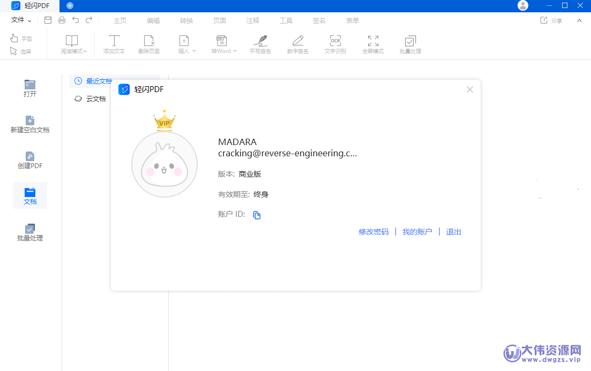
Task: Select the 手写签名 handwritten signature tool
Action: click(260, 44)
